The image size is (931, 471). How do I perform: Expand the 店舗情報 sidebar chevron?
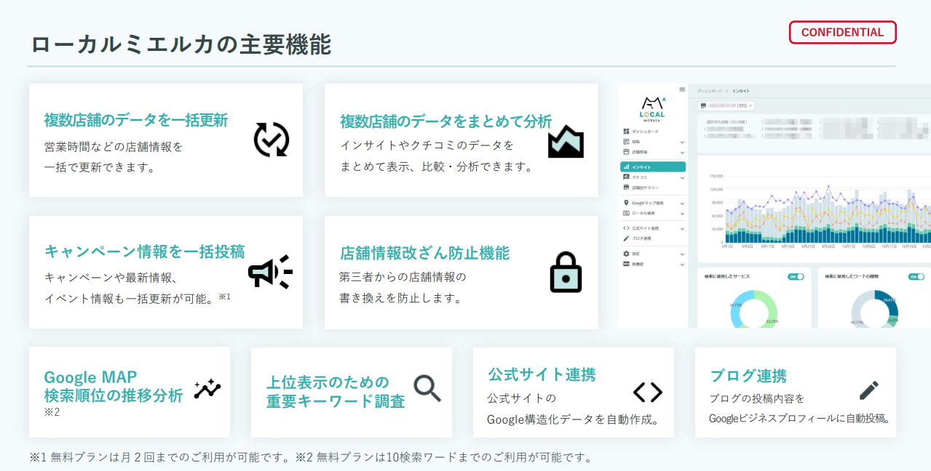pos(682,152)
